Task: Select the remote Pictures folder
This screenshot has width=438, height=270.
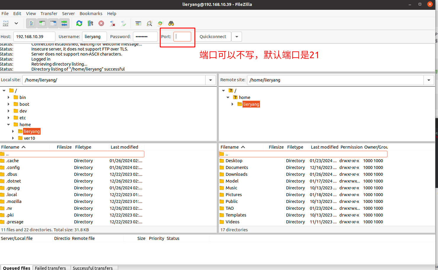Action: (303, 195)
